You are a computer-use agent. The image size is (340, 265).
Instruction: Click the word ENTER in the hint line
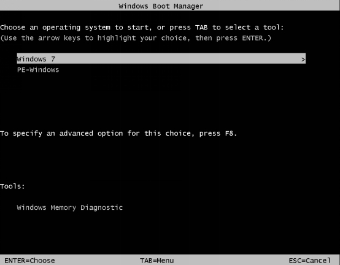tap(252, 38)
